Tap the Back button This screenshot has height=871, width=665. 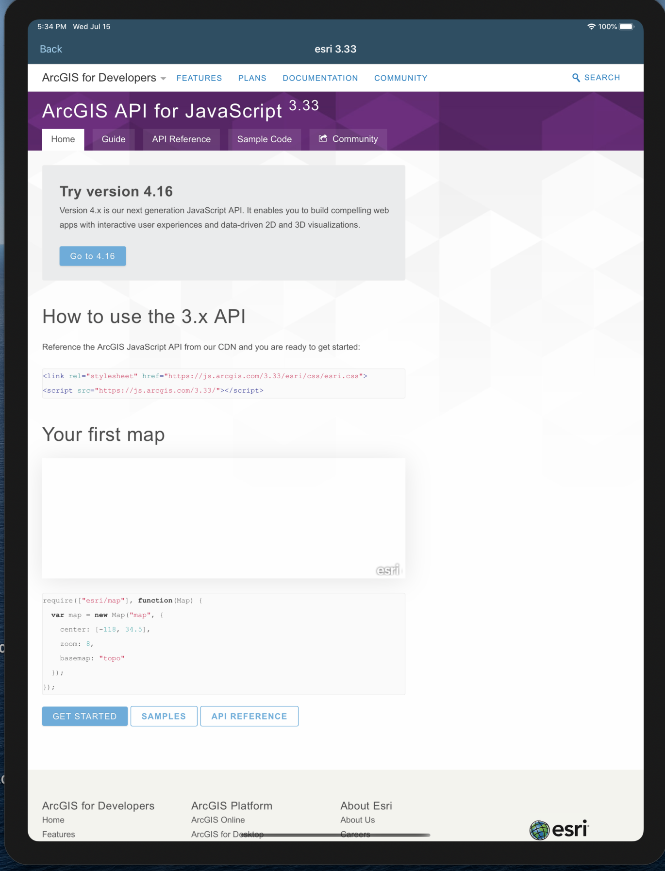51,49
